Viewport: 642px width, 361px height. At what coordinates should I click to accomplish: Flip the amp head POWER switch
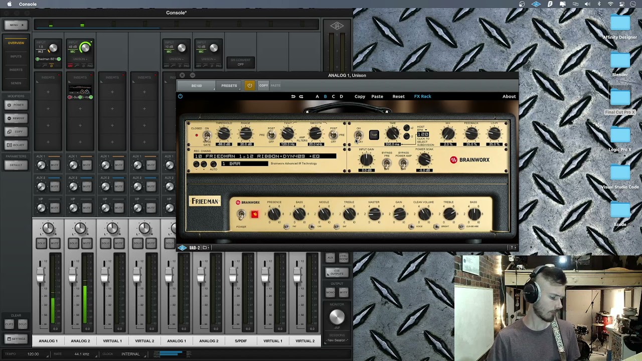tap(241, 215)
